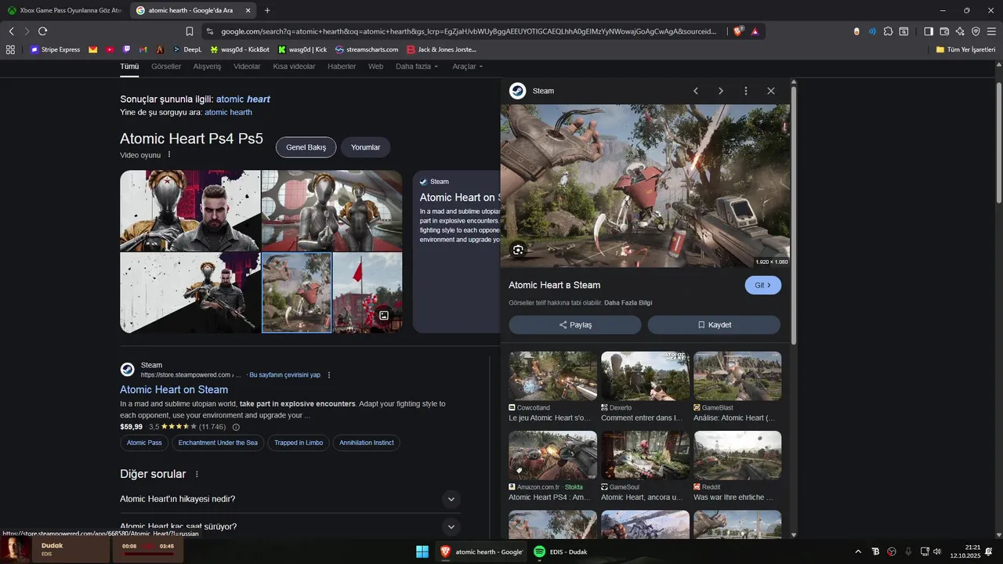Expand the Daha fazla dropdown
This screenshot has height=564, width=1003.
click(x=417, y=67)
